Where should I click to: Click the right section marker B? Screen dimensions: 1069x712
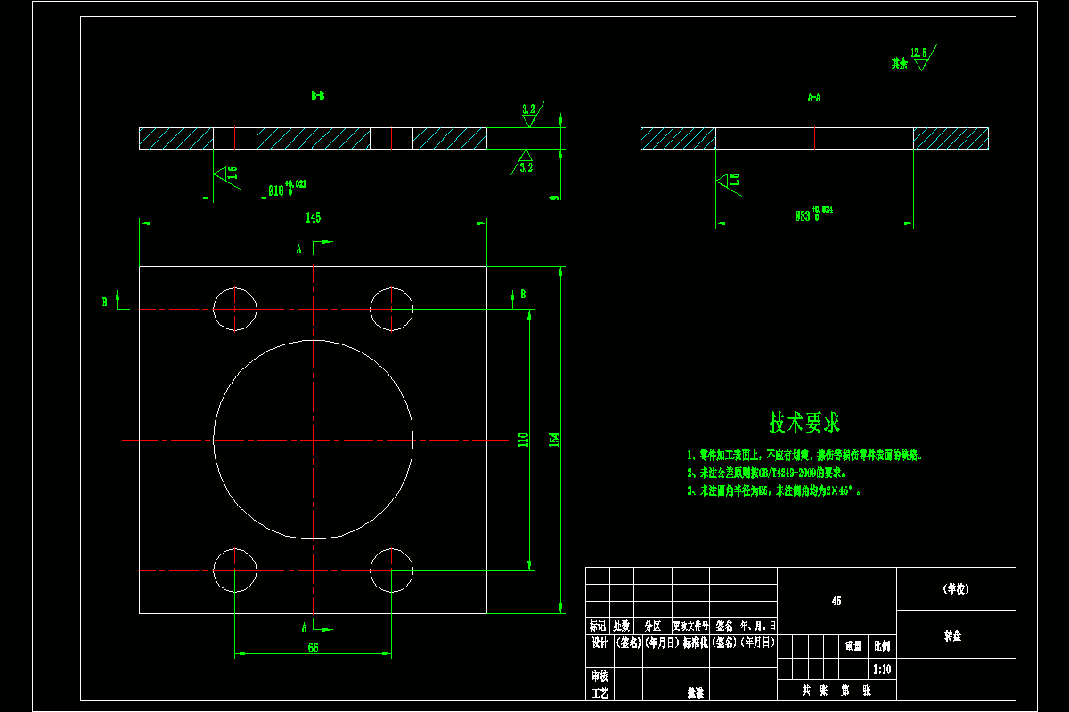tap(523, 294)
